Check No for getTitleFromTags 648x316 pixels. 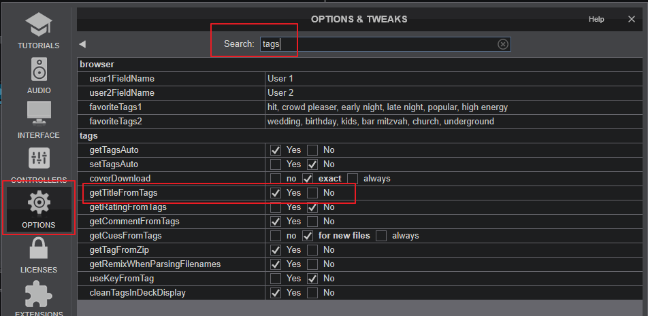point(312,192)
